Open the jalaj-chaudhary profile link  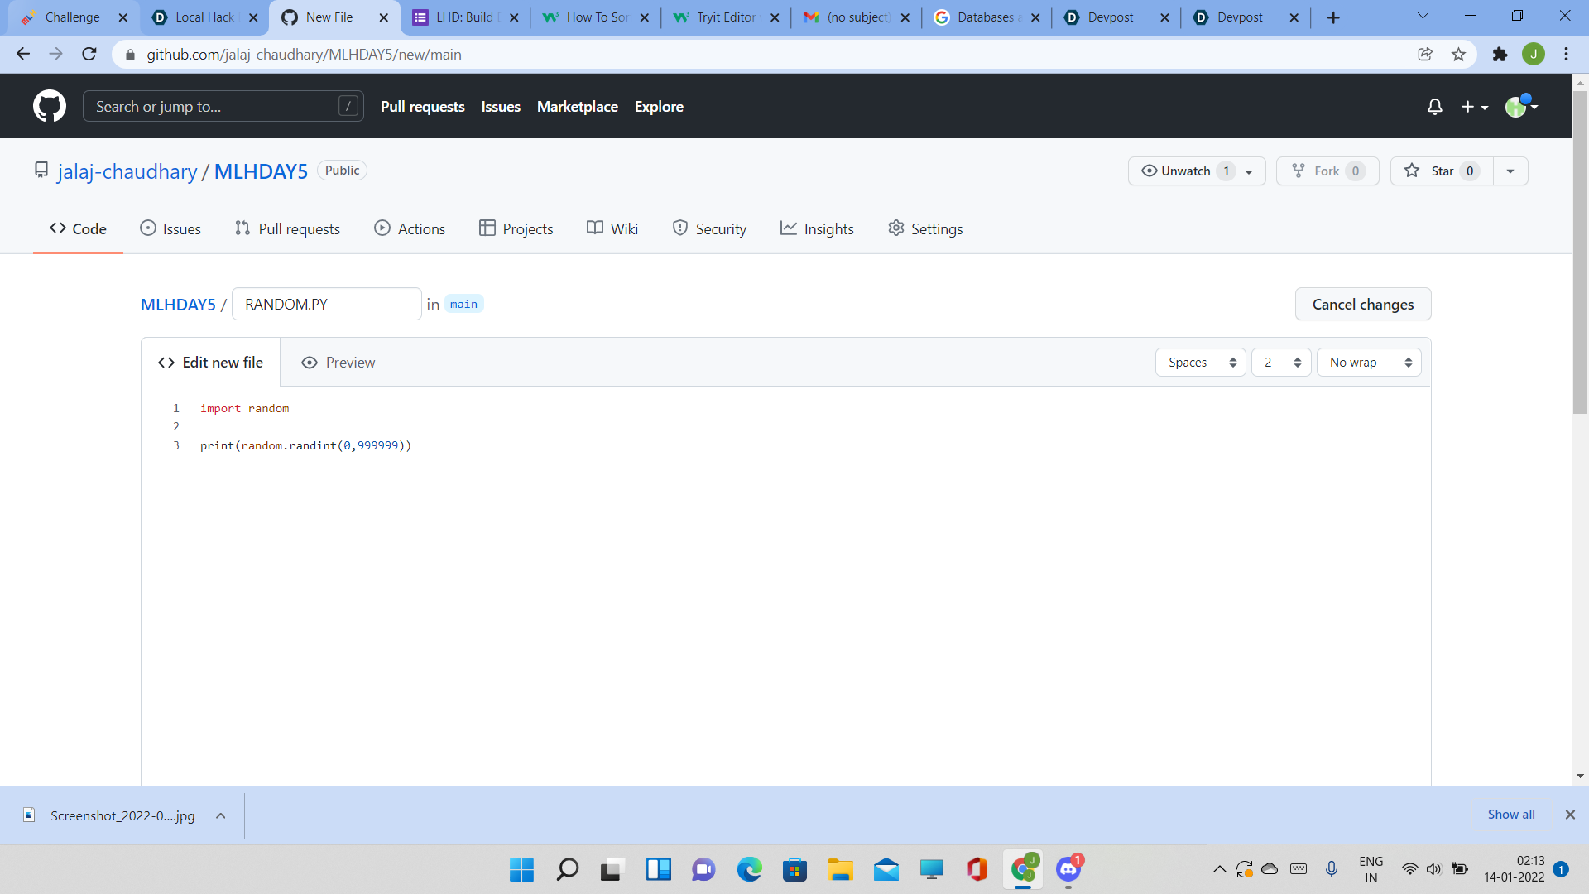pos(127,171)
